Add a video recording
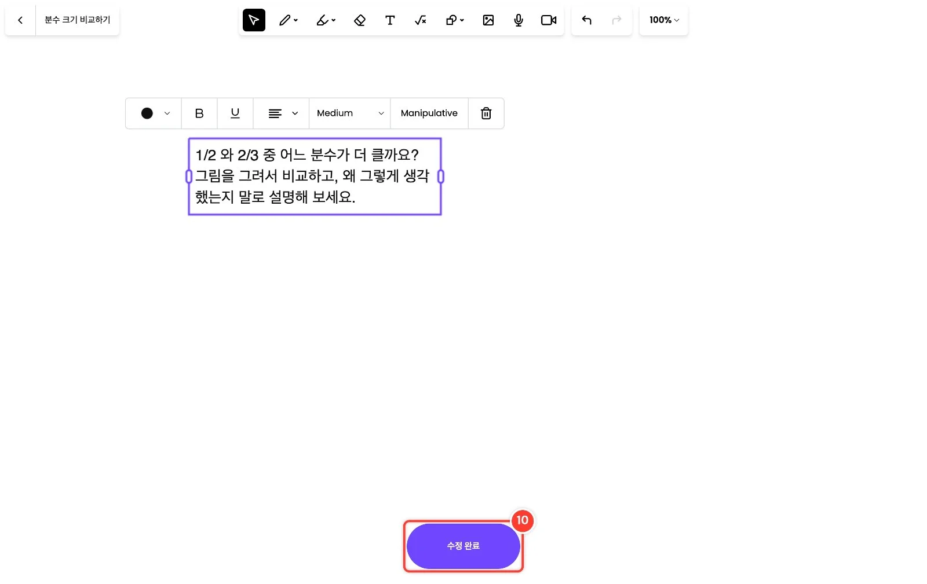 [x=549, y=20]
